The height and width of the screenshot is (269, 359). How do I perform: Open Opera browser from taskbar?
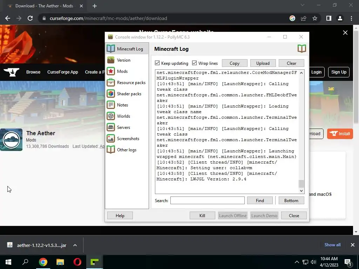(77, 262)
